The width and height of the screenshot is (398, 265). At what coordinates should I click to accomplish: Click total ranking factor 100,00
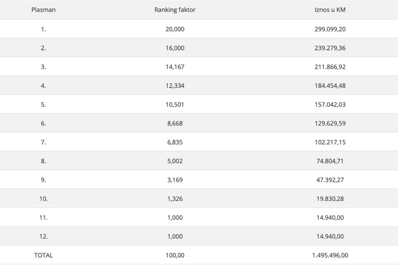coord(175,255)
